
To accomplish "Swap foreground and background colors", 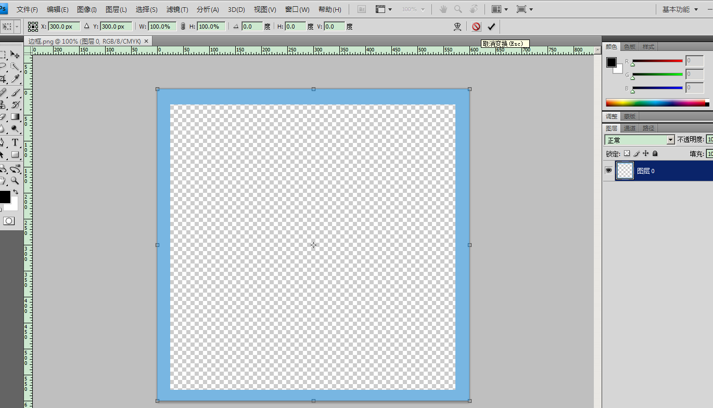I will 16,192.
